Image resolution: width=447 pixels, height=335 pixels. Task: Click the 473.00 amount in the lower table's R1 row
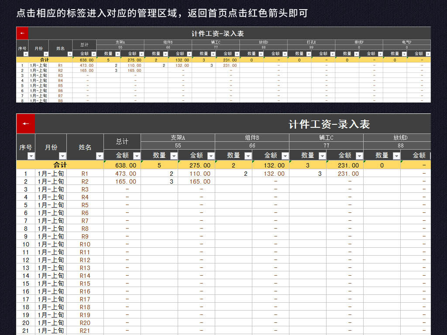126,174
